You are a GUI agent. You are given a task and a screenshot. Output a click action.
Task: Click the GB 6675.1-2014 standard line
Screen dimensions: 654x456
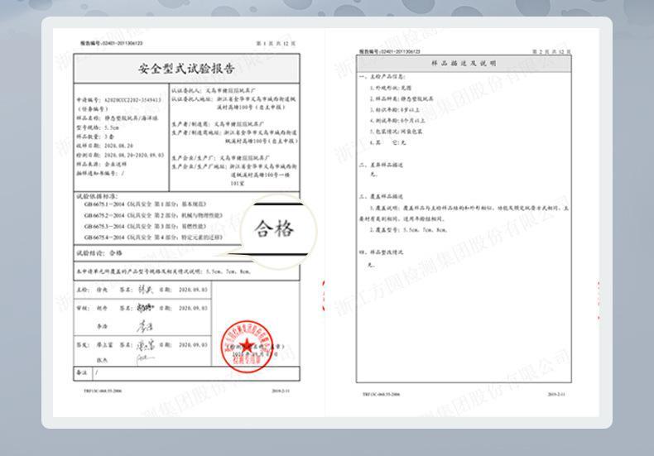[x=145, y=204]
